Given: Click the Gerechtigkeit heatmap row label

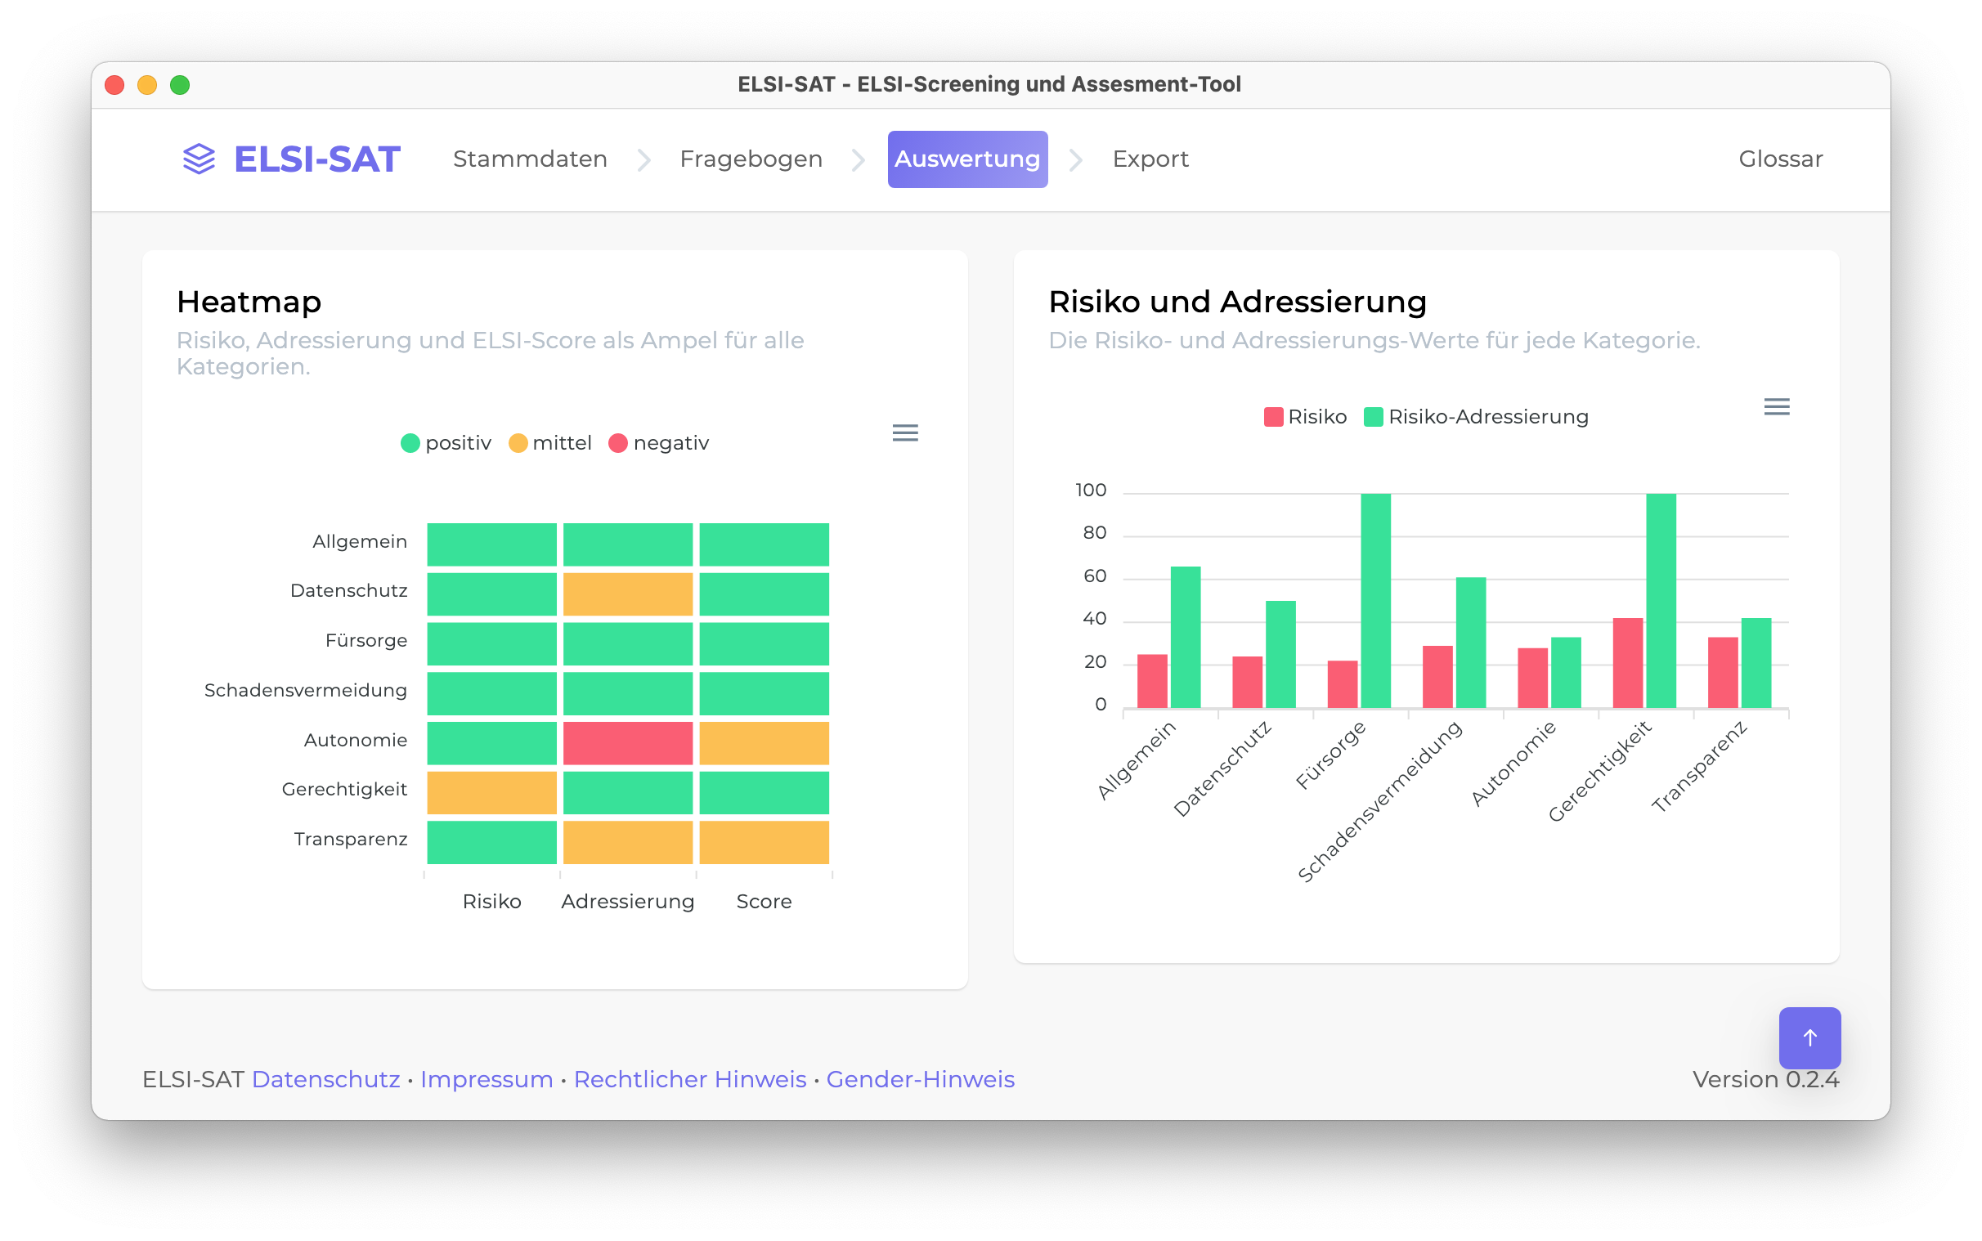Looking at the screenshot, I should point(345,790).
